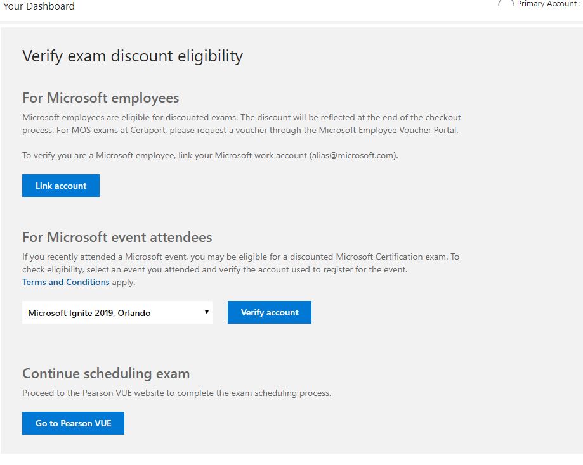Click the Link account button
583x465 pixels.
click(61, 186)
